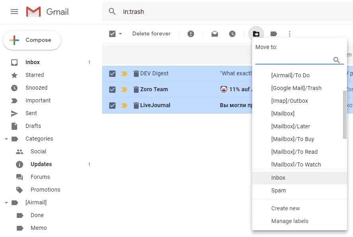Click the Updates info icon
This screenshot has width=353, height=237.
[x=20, y=165]
